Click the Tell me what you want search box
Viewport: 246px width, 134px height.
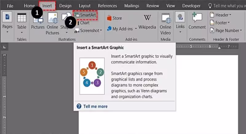[229, 6]
